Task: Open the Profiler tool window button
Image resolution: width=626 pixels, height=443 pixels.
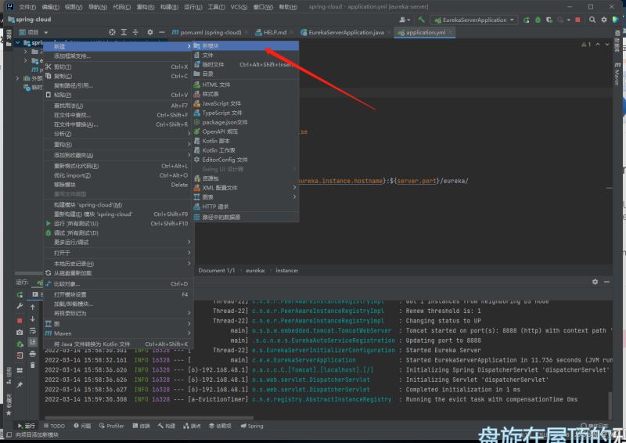Action: (x=112, y=426)
